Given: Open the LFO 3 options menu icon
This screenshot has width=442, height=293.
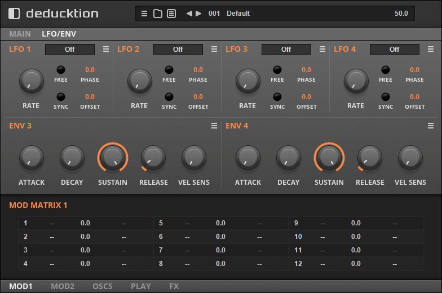Looking at the screenshot, I should click(x=322, y=50).
